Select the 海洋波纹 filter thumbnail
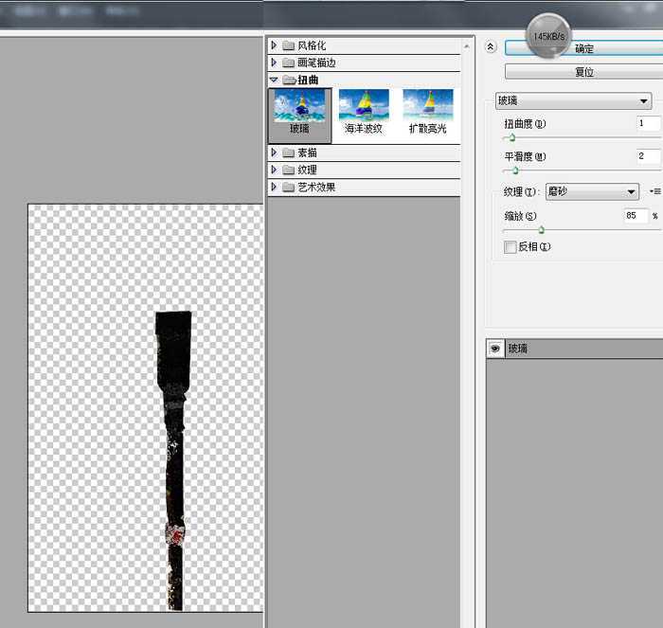The height and width of the screenshot is (628, 663). click(x=364, y=113)
